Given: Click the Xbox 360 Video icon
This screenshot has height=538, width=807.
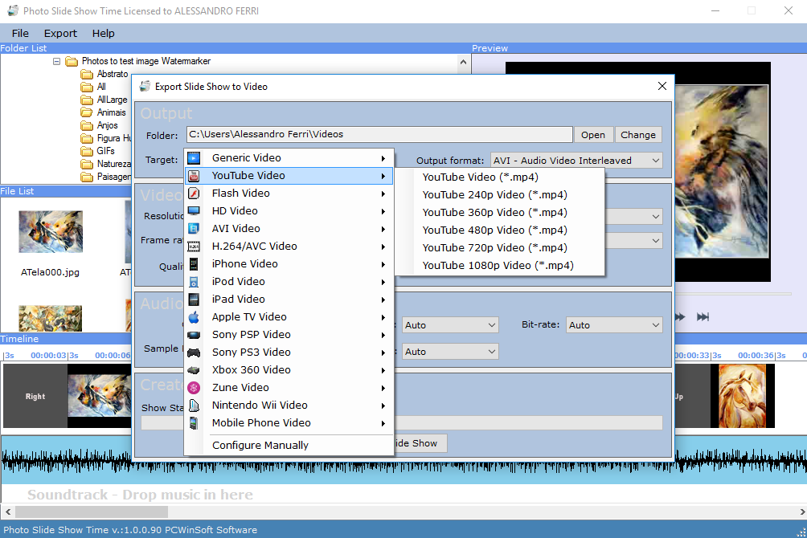Looking at the screenshot, I should click(194, 370).
